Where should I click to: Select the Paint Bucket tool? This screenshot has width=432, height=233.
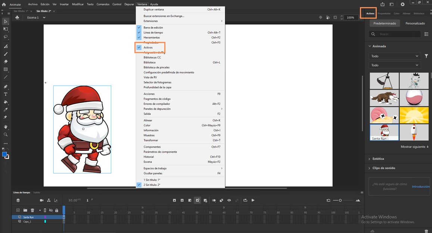(x=6, y=102)
